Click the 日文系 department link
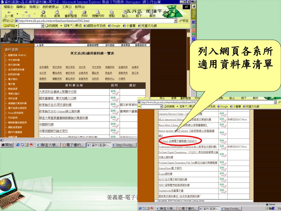 82,67
